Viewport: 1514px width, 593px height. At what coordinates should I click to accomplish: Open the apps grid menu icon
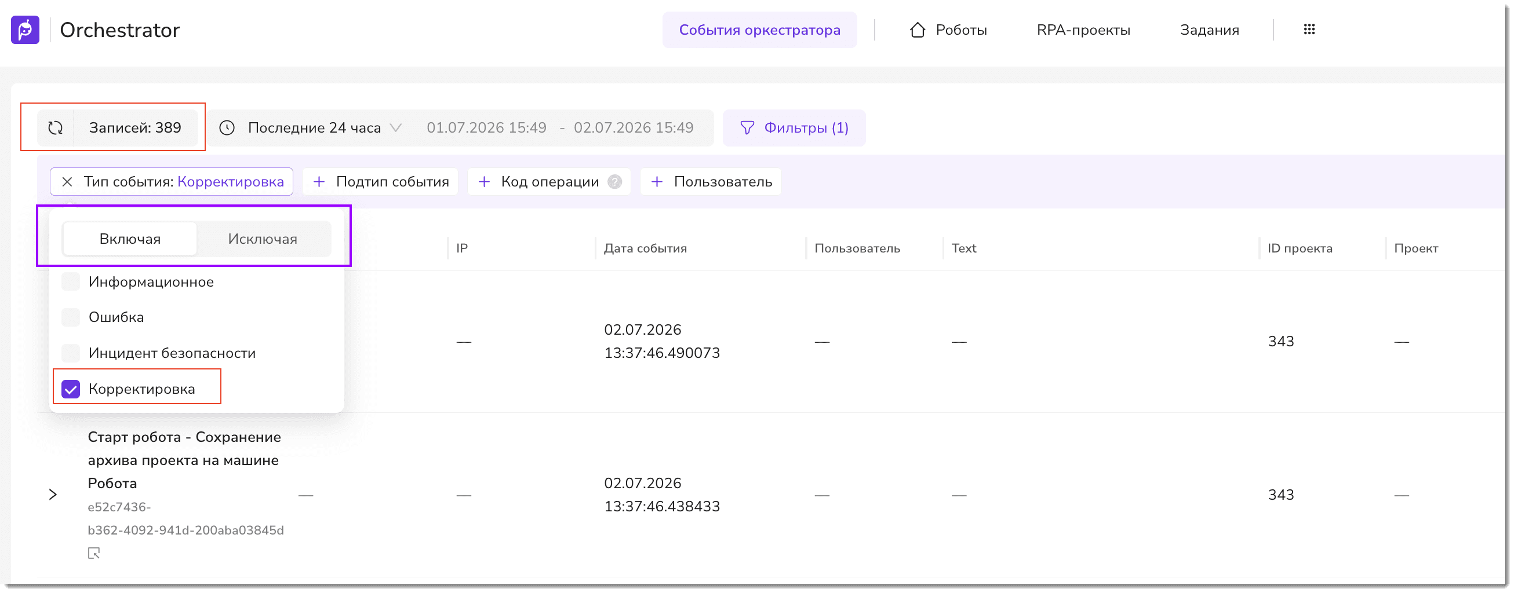click(x=1309, y=30)
